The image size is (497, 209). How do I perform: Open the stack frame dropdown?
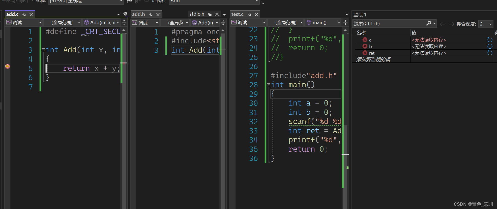[214, 2]
